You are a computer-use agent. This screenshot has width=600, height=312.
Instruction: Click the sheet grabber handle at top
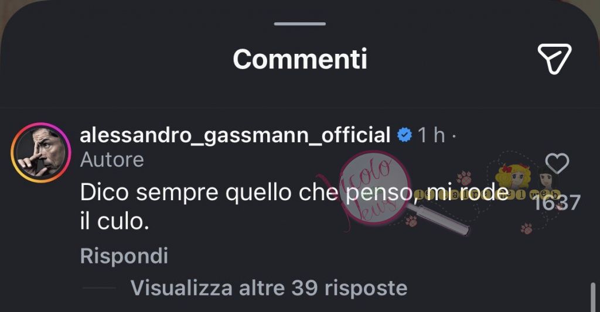click(300, 23)
